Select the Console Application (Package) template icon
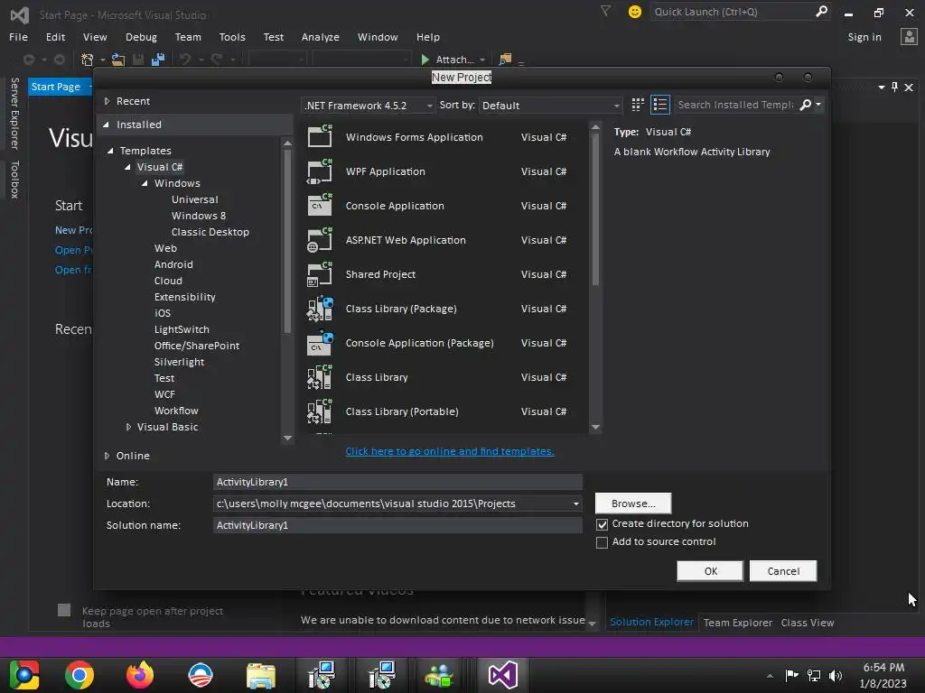This screenshot has width=925, height=693. (x=320, y=343)
